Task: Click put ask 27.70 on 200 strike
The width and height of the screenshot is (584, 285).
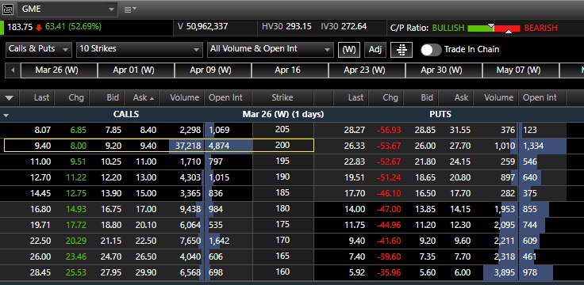Action: [x=460, y=146]
